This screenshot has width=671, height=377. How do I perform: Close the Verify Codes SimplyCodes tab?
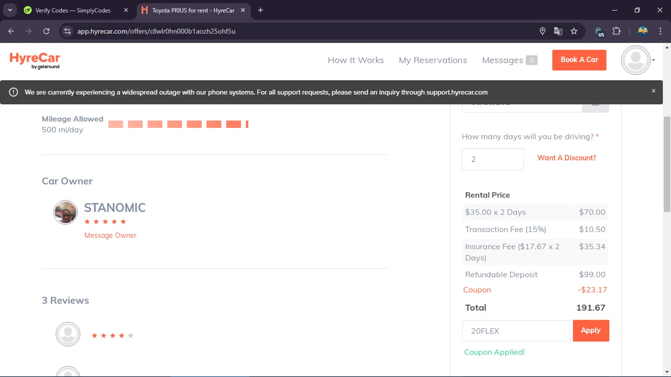[126, 10]
